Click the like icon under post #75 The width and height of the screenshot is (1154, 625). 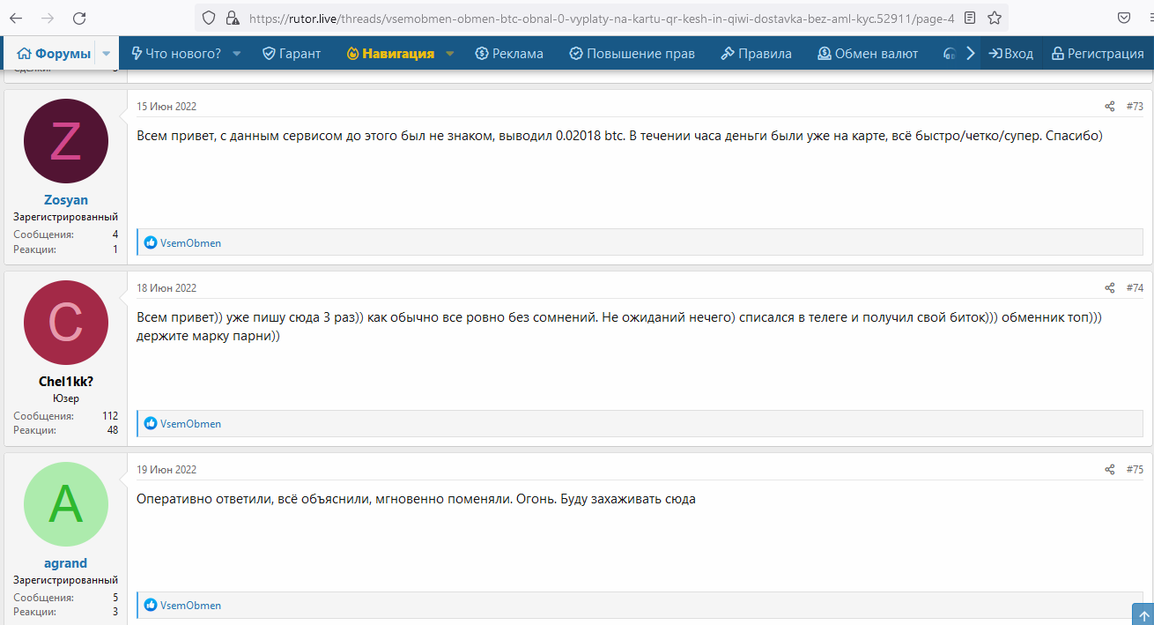[151, 606]
